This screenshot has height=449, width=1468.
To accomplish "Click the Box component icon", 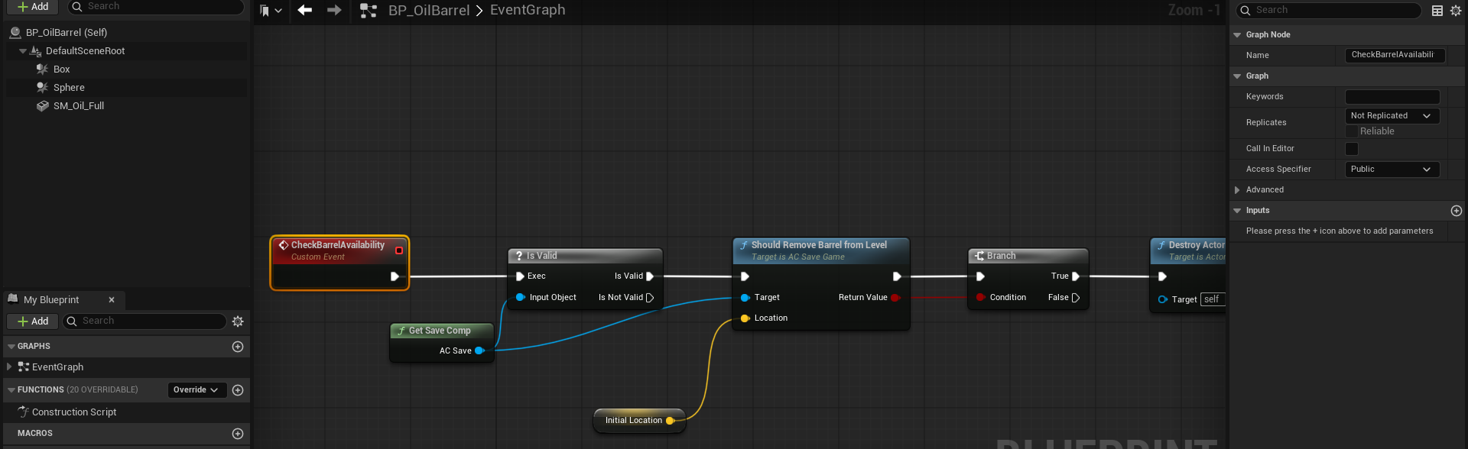I will tap(42, 69).
